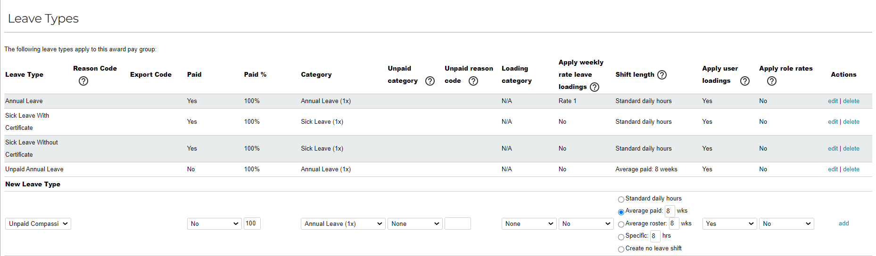Open the Paid dropdown for new leave type
Image resolution: width=876 pixels, height=256 pixels.
tap(215, 224)
